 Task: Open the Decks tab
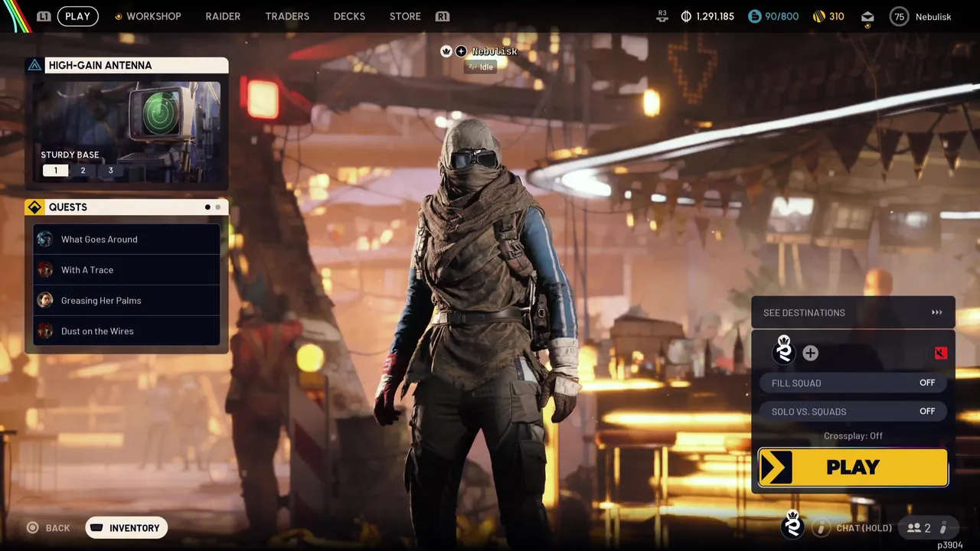point(349,16)
